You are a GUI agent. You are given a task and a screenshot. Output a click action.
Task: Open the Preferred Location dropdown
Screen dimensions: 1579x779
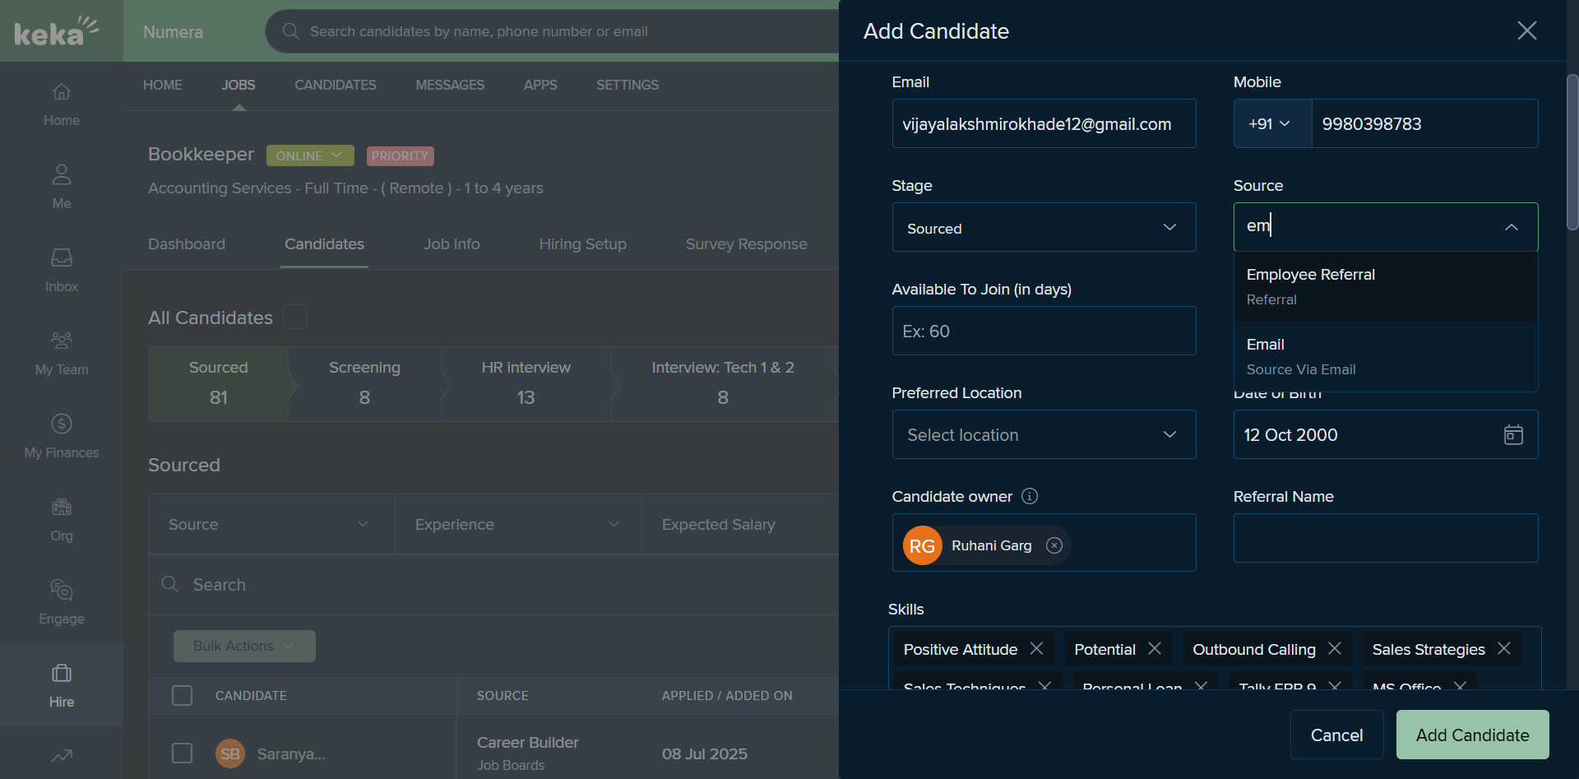tap(1044, 434)
